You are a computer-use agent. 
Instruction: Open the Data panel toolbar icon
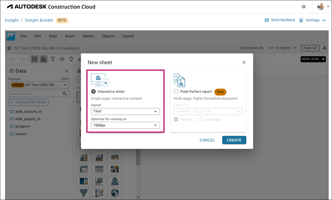click(34, 59)
